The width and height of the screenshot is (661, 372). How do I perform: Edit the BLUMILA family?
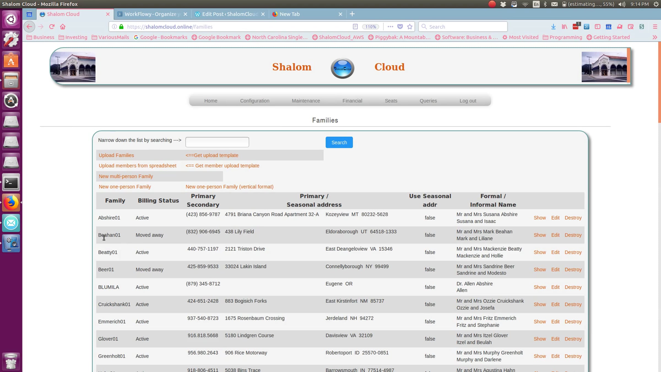click(x=555, y=287)
